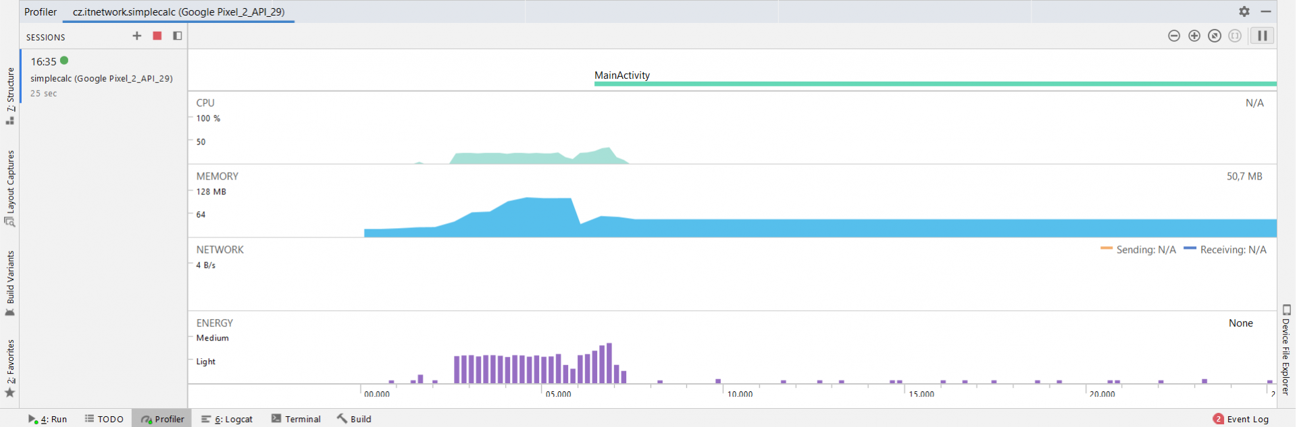Open the Favorites side tab
1297x427 pixels.
[10, 369]
